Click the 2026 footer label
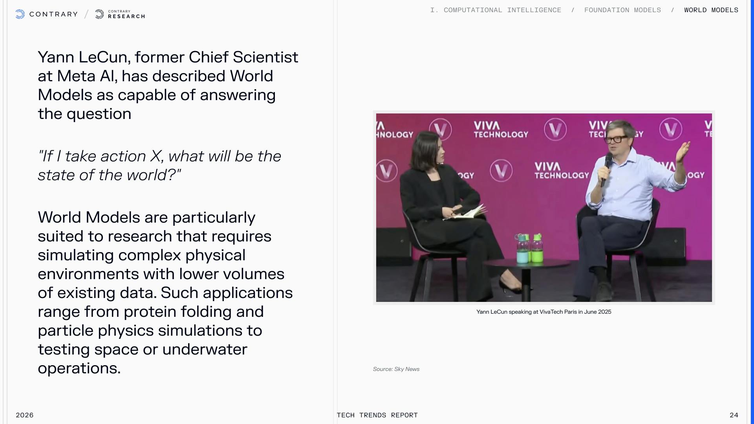The height and width of the screenshot is (424, 754). 24,415
